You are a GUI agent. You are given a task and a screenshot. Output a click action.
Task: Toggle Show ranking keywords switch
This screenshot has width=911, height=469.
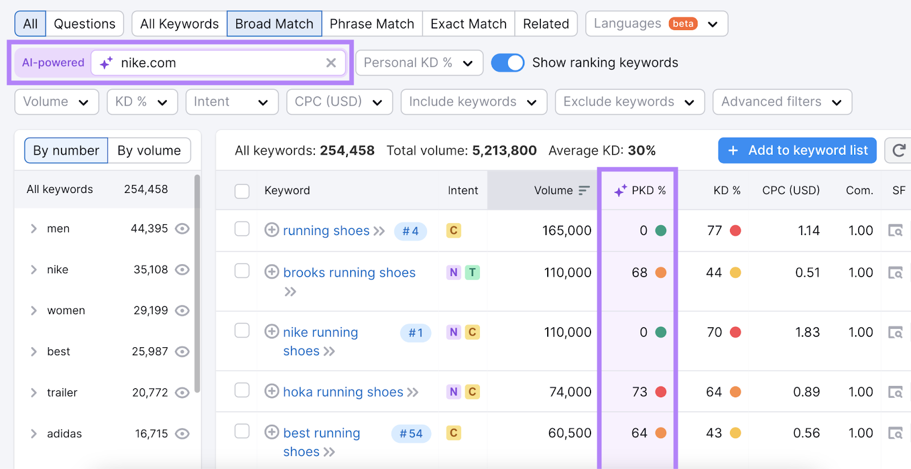(507, 63)
